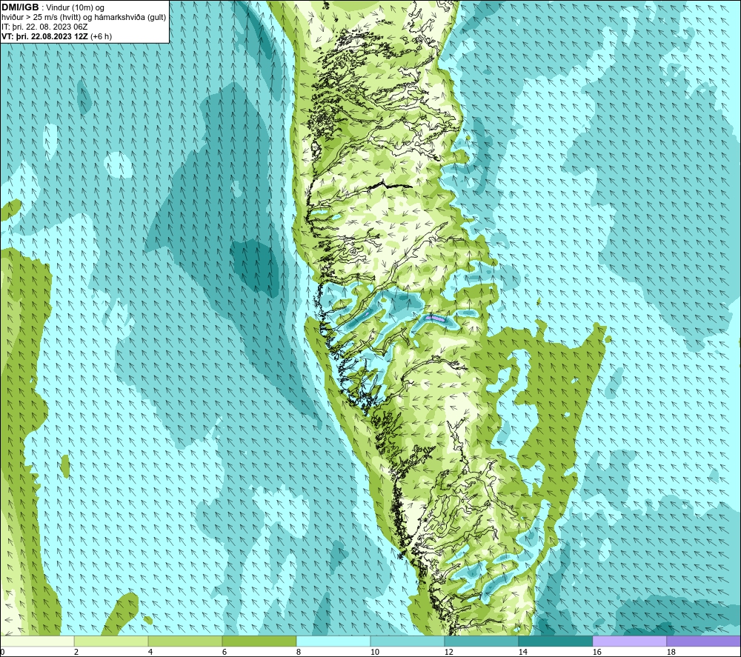Click the legend tick label "8"
This screenshot has height=657, width=741.
coord(298,653)
